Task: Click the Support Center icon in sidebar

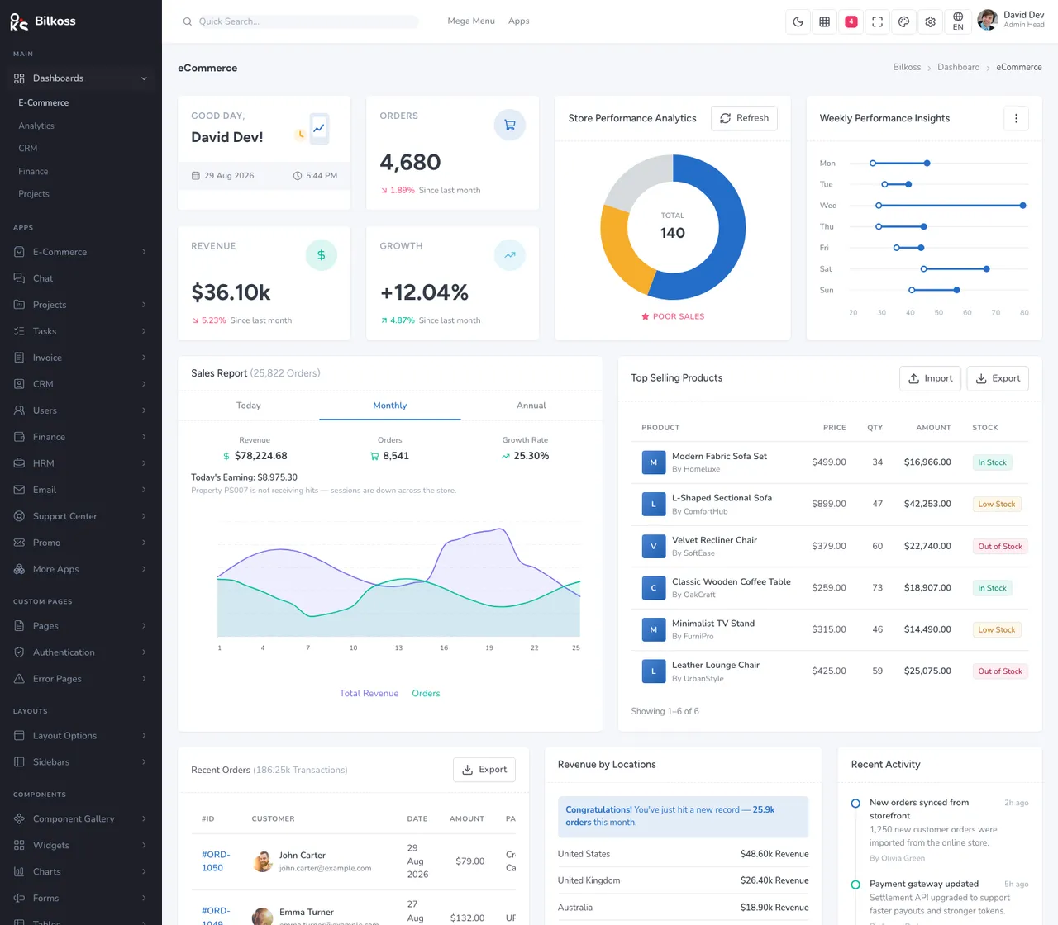Action: click(19, 516)
